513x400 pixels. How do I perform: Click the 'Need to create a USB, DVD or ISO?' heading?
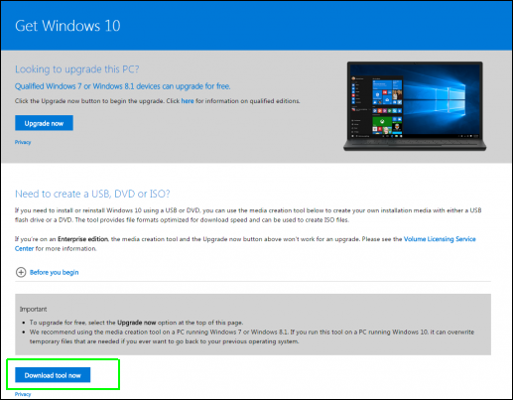[92, 194]
